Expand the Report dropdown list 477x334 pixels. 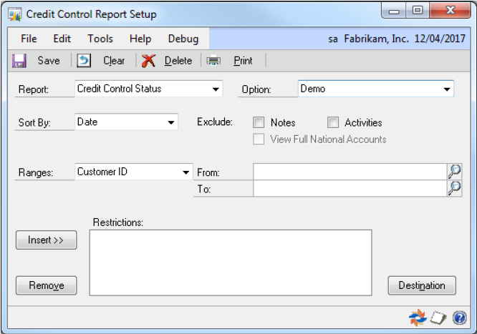[x=216, y=89]
